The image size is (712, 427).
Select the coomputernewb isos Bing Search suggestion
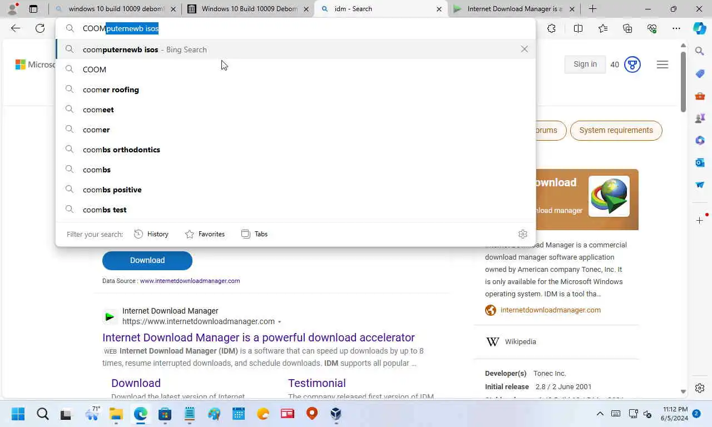(295, 49)
